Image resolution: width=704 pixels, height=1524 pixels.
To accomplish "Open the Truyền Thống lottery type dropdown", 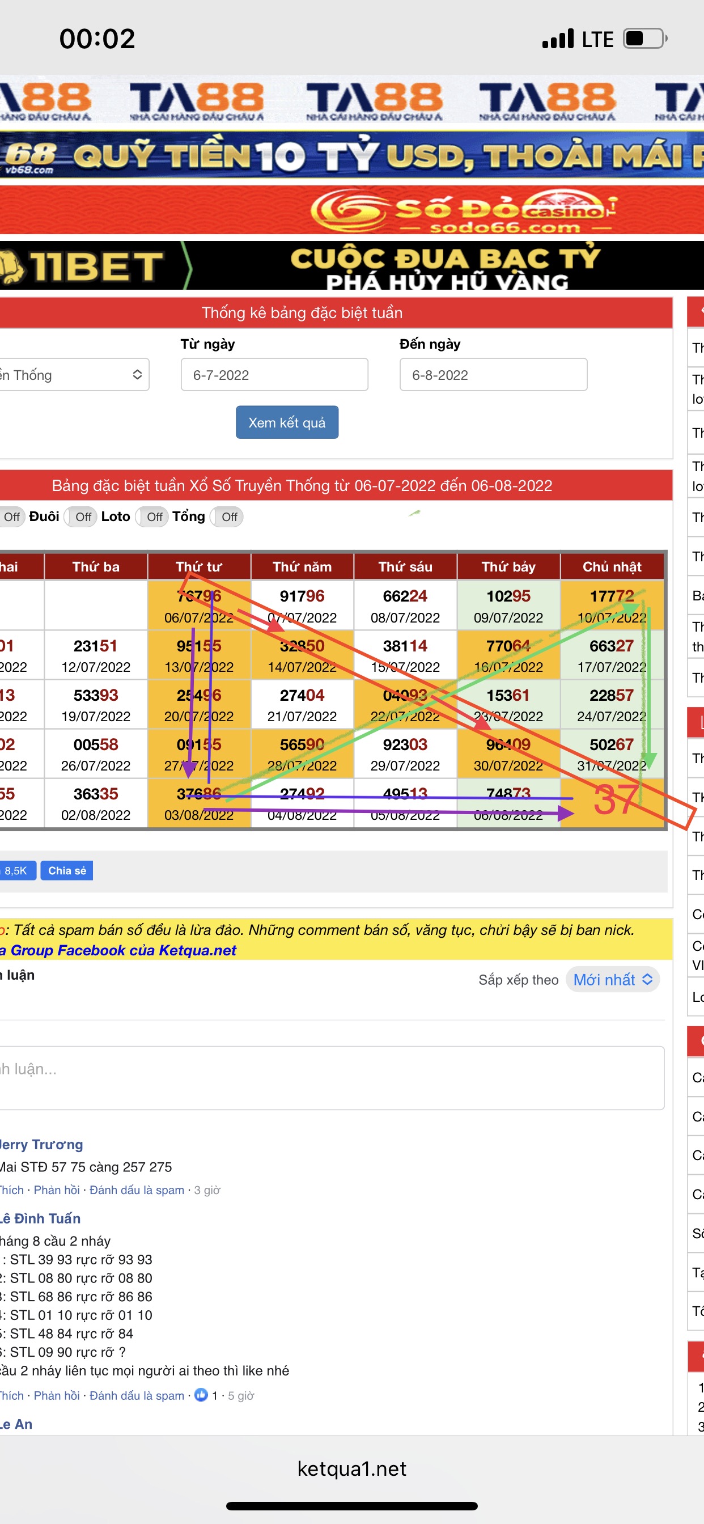I will [x=74, y=375].
